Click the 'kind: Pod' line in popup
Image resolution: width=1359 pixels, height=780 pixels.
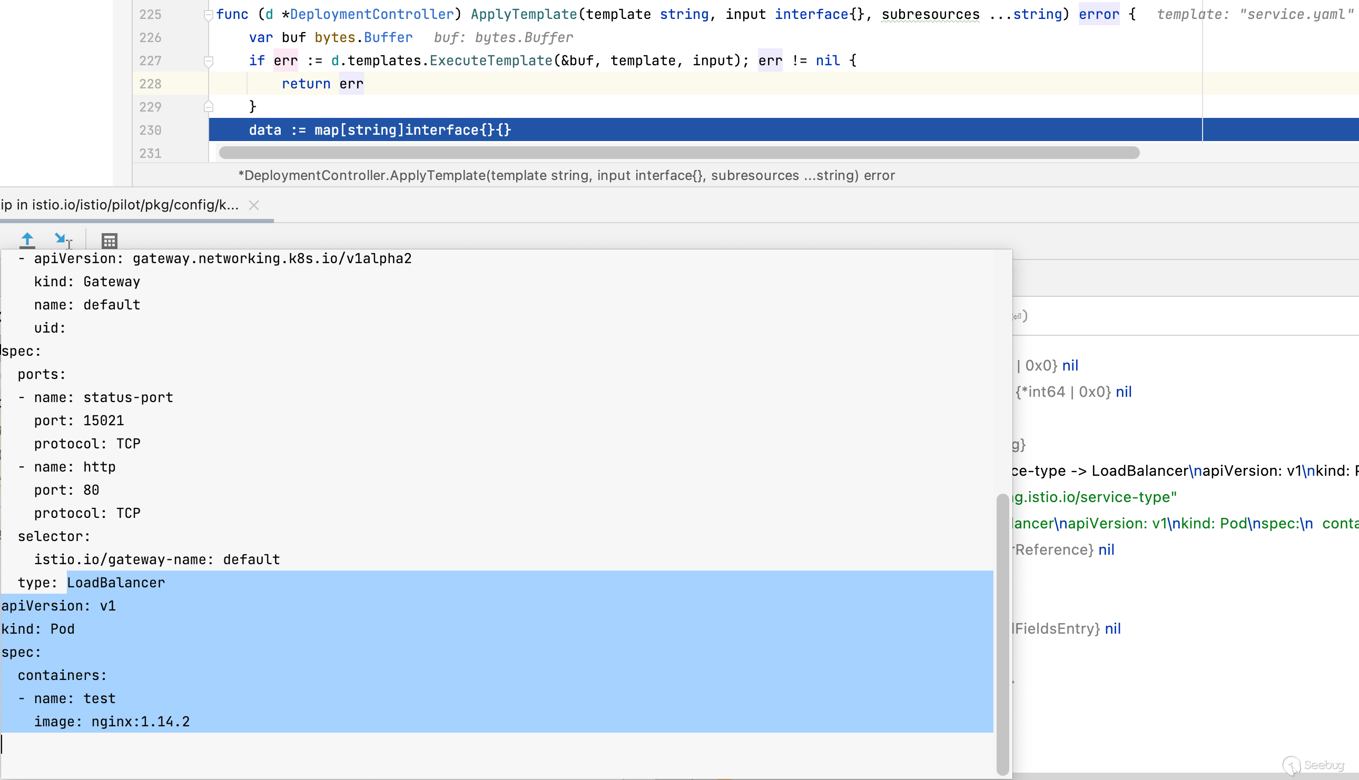click(x=37, y=629)
